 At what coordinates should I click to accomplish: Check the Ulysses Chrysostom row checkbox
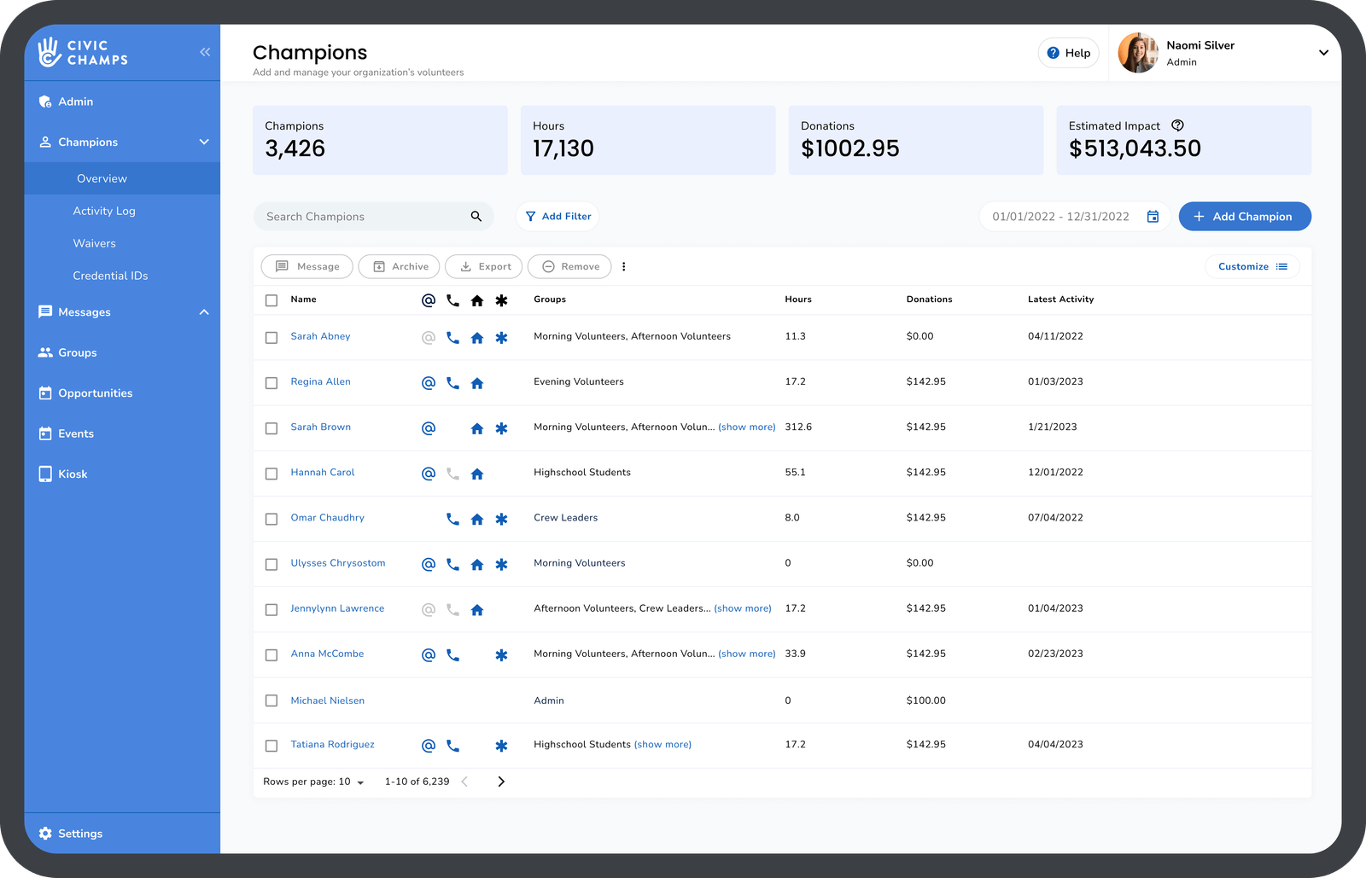coord(271,564)
